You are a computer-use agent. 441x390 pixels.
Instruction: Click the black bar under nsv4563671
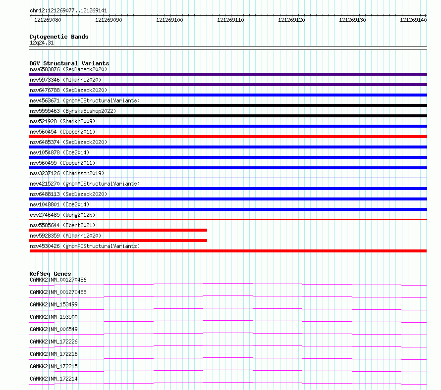(x=228, y=105)
